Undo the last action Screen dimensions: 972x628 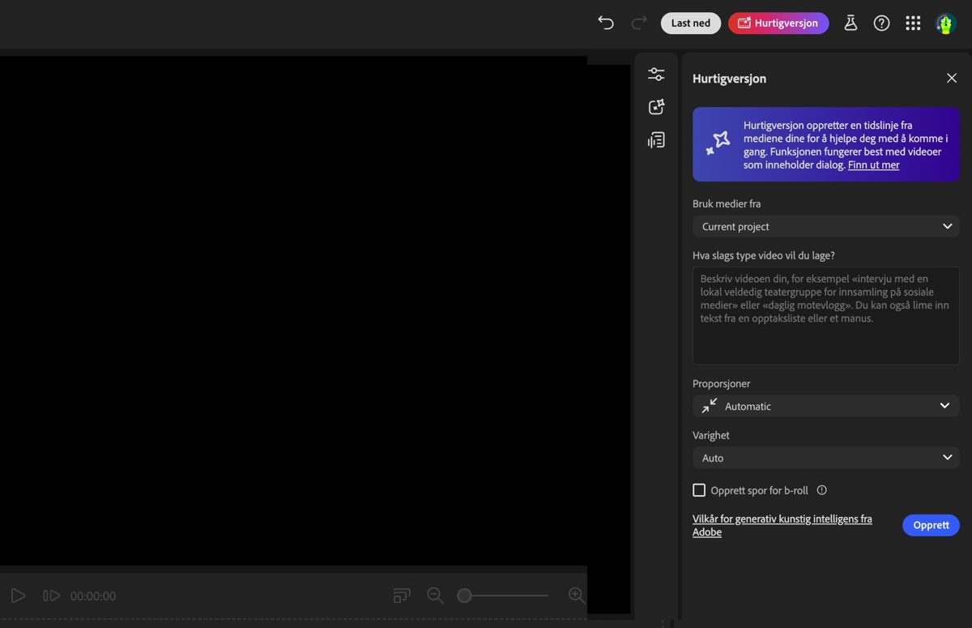coord(606,23)
